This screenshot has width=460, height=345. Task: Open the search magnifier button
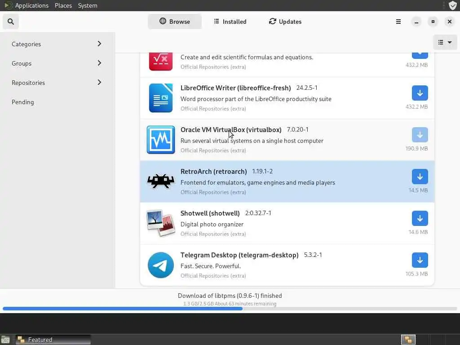click(11, 22)
